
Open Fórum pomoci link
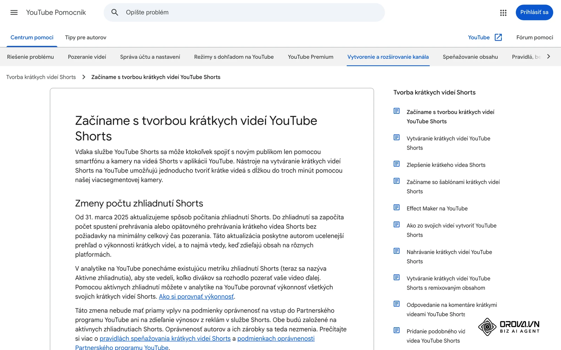pos(535,37)
